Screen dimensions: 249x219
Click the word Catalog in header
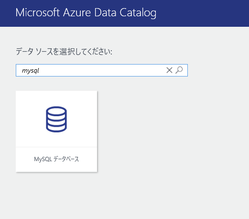(138, 13)
